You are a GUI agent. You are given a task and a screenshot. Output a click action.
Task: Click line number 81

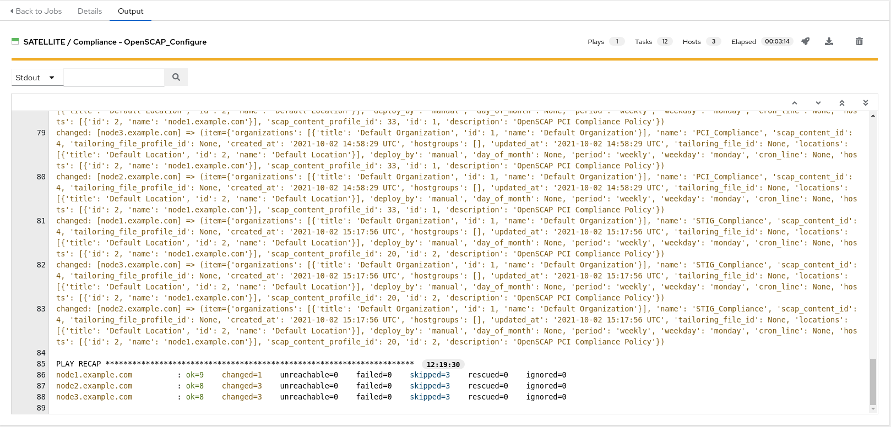coord(41,221)
